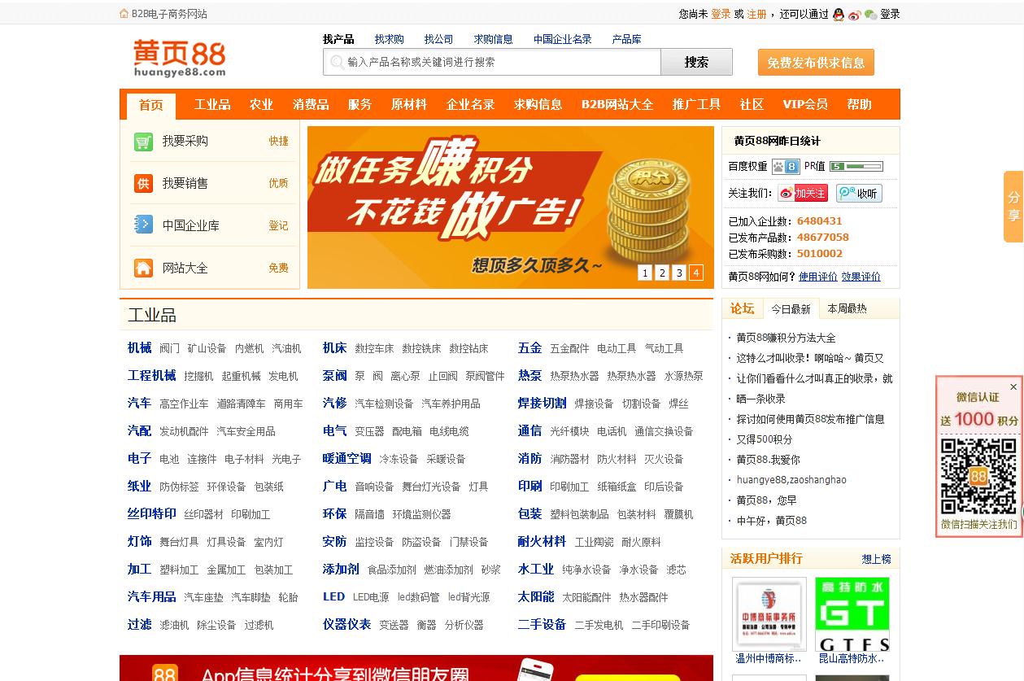This screenshot has height=681, width=1024.
Task: Select the 找求购 search tab
Action: (x=389, y=39)
